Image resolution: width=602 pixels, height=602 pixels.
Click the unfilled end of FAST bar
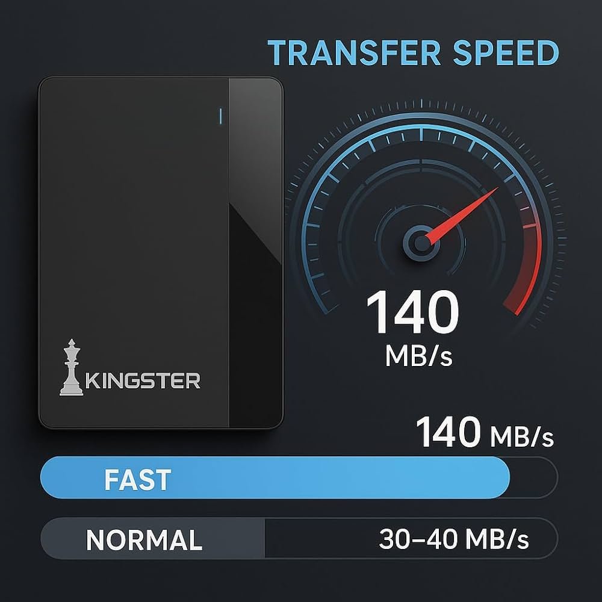533,477
